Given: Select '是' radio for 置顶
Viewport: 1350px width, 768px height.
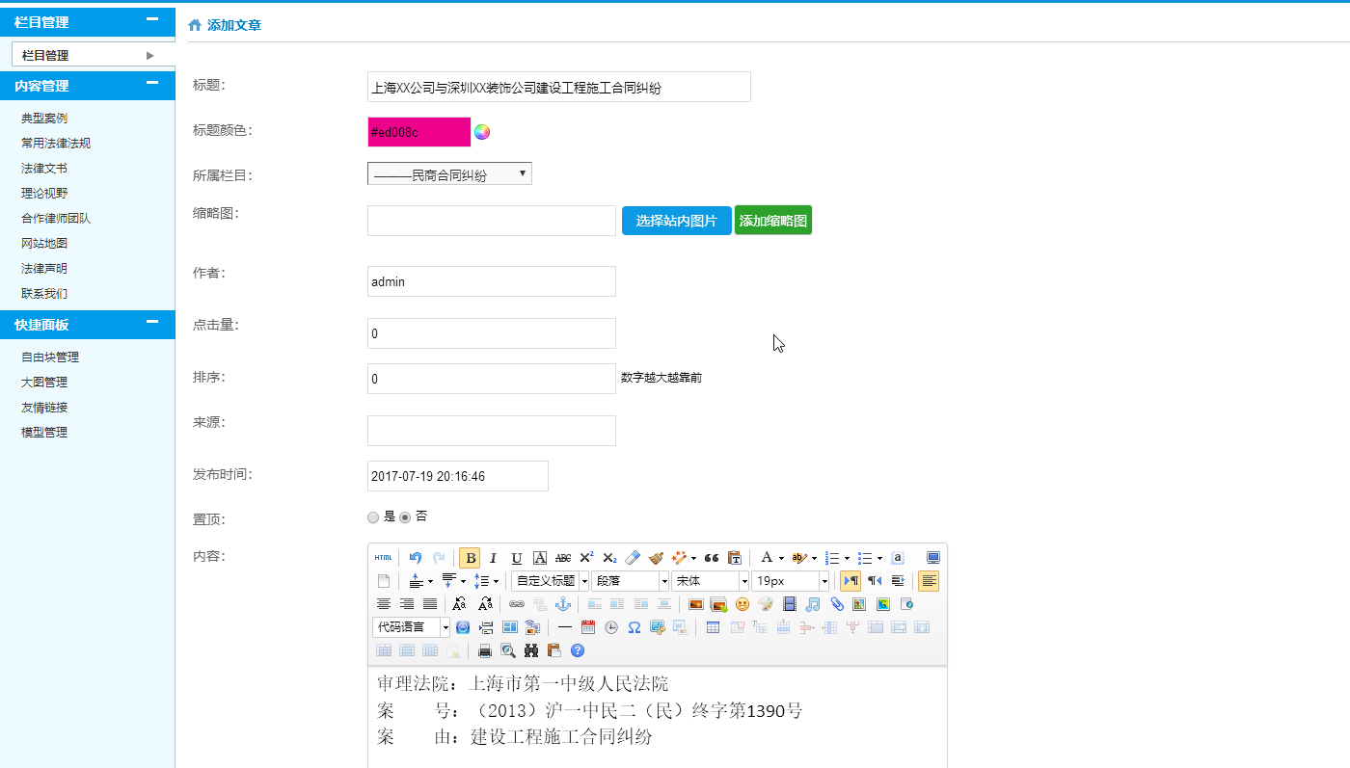Looking at the screenshot, I should click(373, 517).
